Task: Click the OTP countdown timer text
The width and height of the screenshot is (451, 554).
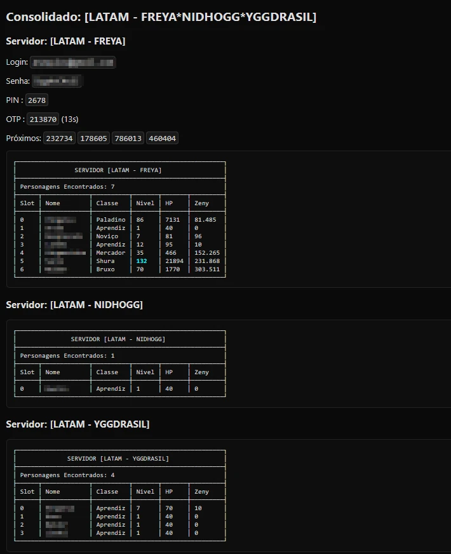Action: (70, 119)
